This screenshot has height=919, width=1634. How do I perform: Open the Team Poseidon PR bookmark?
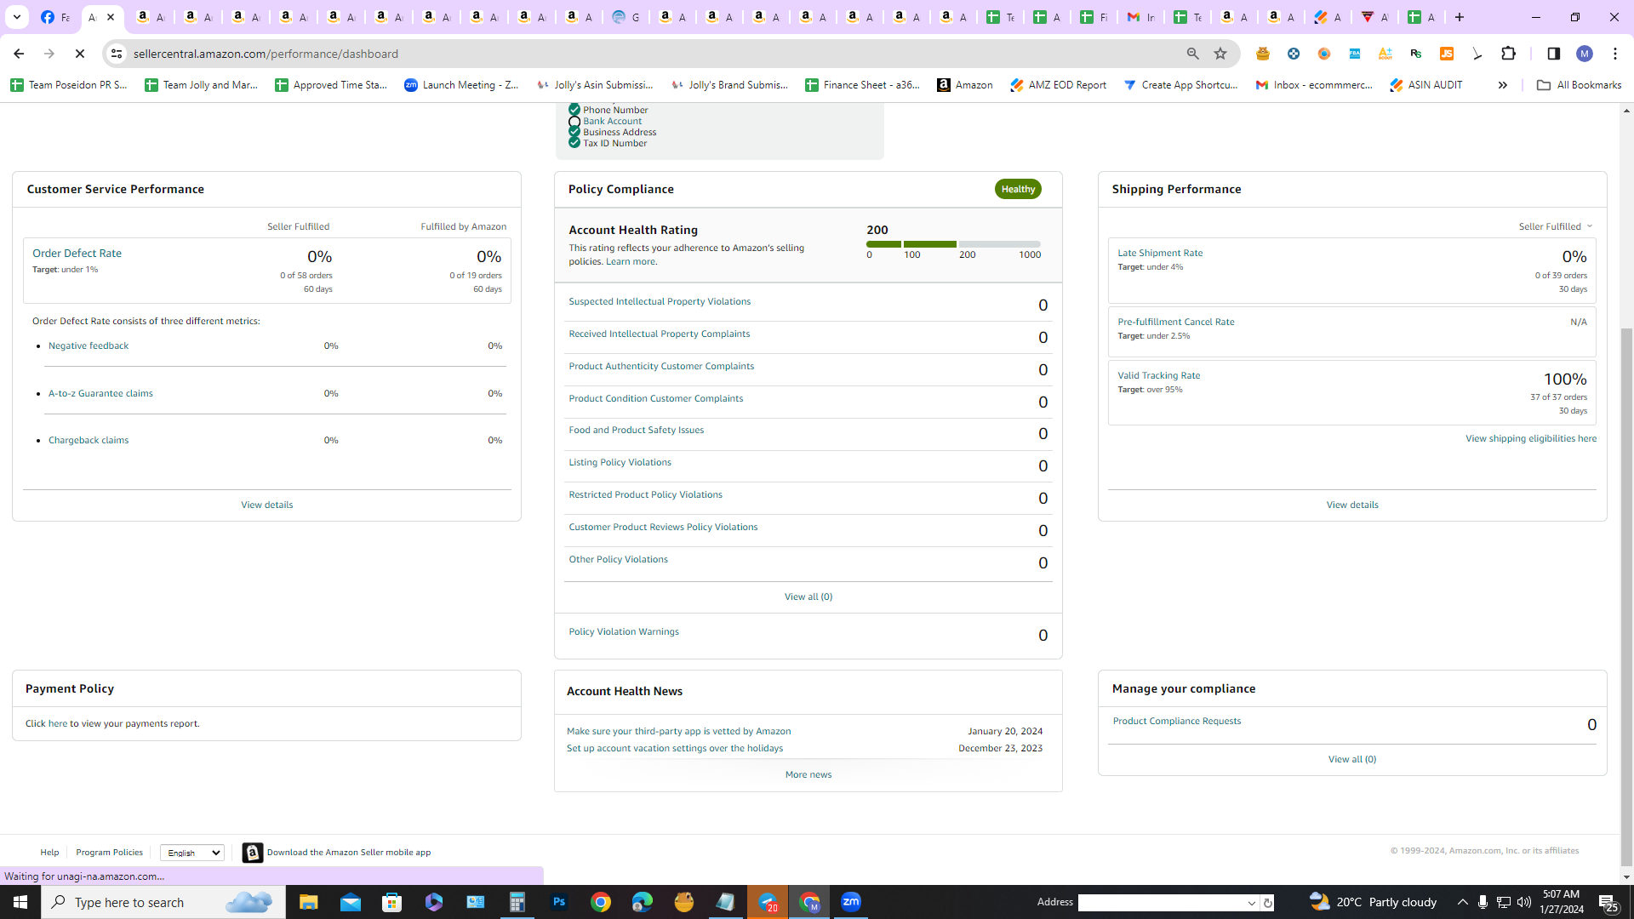(x=69, y=85)
